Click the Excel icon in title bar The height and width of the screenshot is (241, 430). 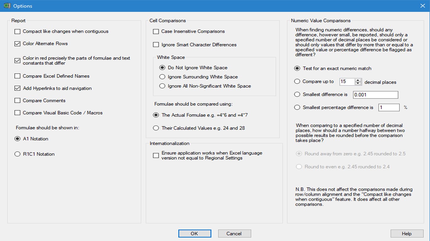click(7, 6)
